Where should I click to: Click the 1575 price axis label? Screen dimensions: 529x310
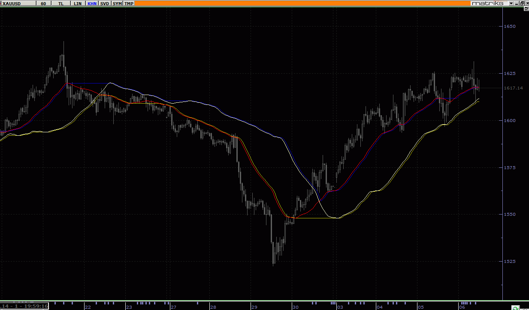tap(509, 168)
